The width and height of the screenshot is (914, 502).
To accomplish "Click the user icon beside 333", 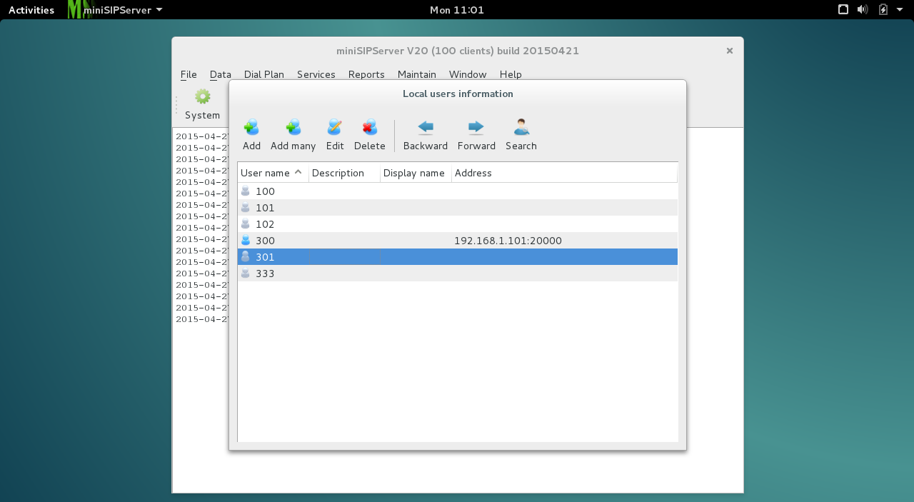I will pos(246,273).
